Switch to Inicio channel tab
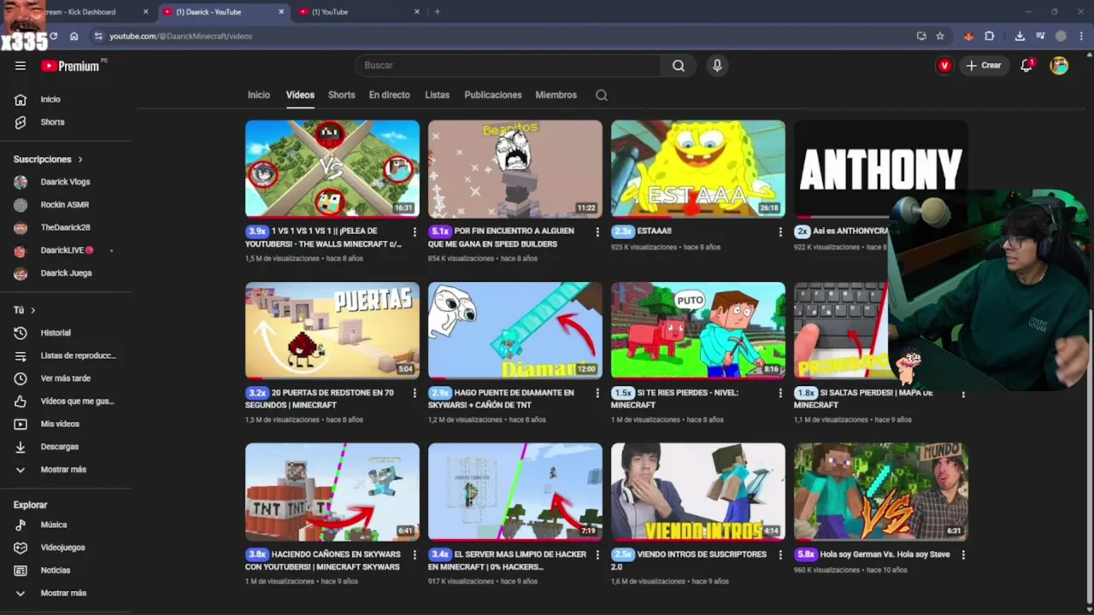 click(x=259, y=95)
